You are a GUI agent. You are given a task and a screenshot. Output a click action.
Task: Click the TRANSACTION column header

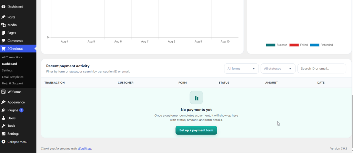(x=54, y=83)
